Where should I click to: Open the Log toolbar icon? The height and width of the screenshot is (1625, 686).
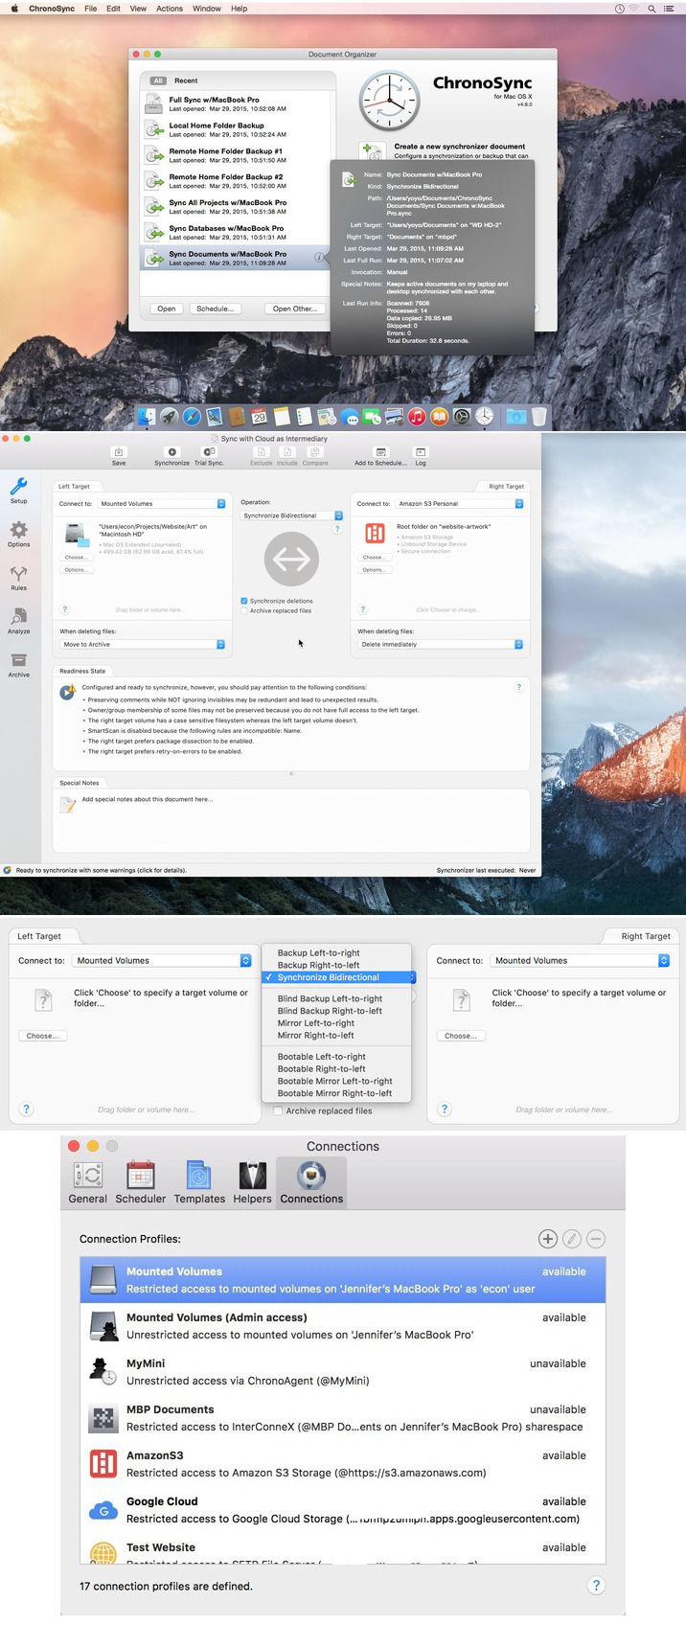click(420, 456)
